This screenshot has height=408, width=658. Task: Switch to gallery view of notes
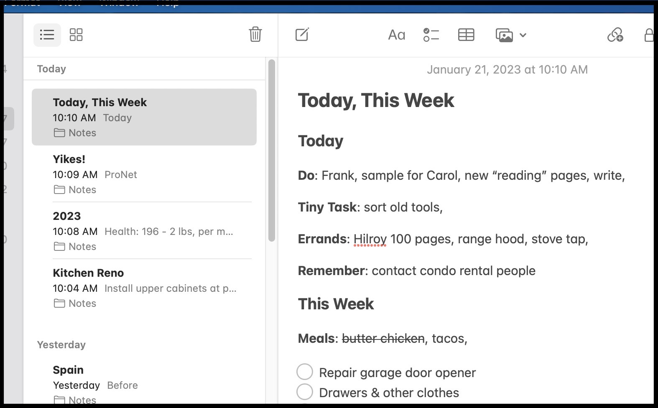(76, 35)
